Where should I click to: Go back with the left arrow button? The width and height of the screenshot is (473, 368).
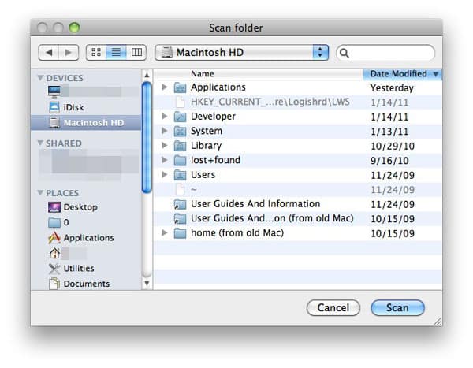49,53
